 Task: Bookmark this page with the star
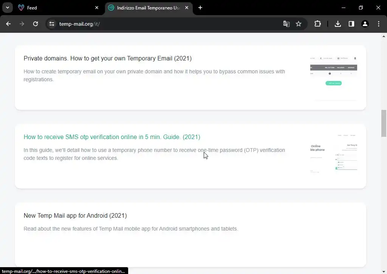[x=299, y=24]
